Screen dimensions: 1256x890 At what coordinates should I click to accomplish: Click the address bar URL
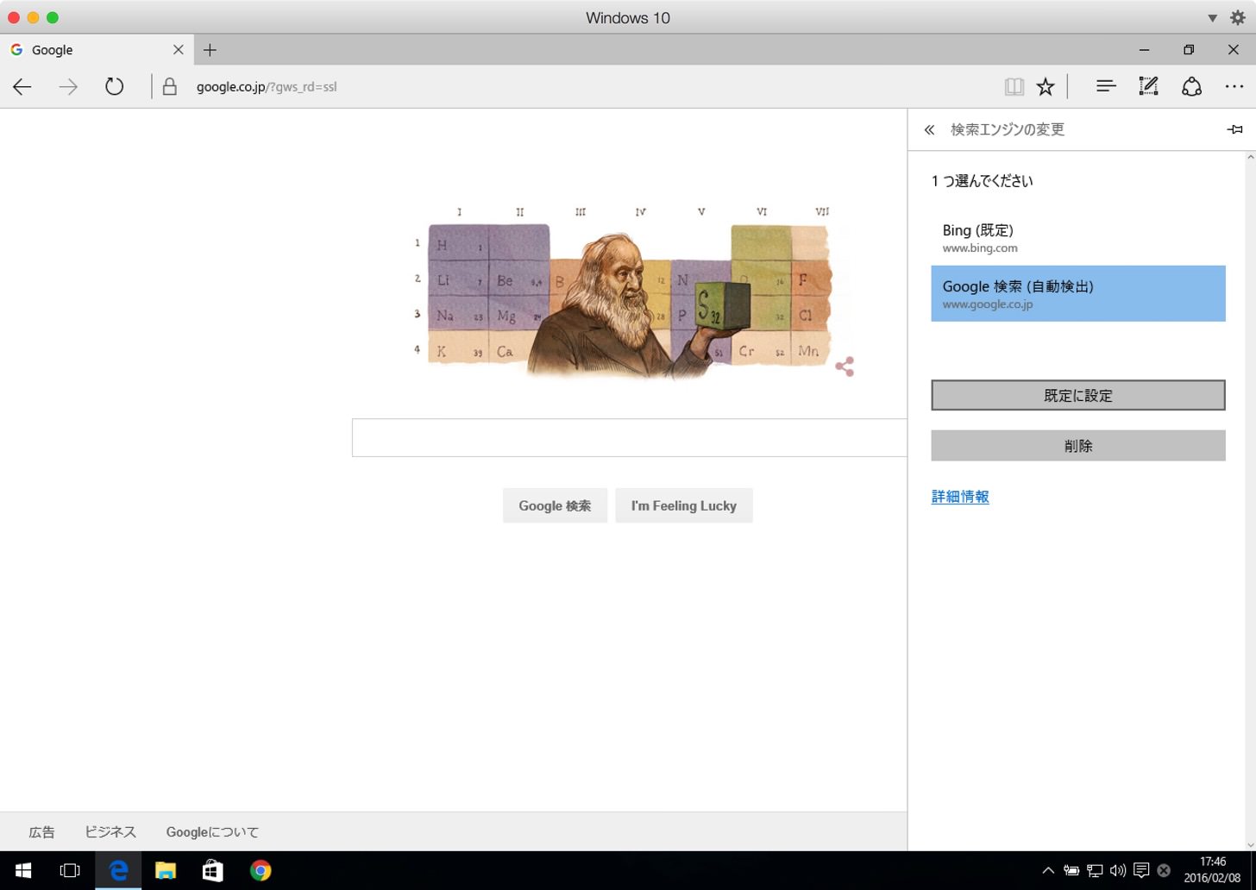coord(267,86)
